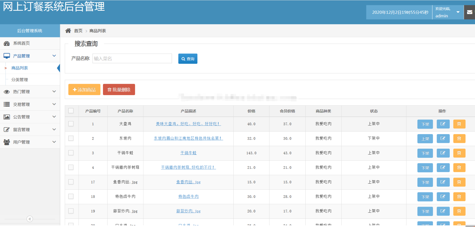Click 上架 button for 东坡肉
475x227 pixels.
[425, 139]
